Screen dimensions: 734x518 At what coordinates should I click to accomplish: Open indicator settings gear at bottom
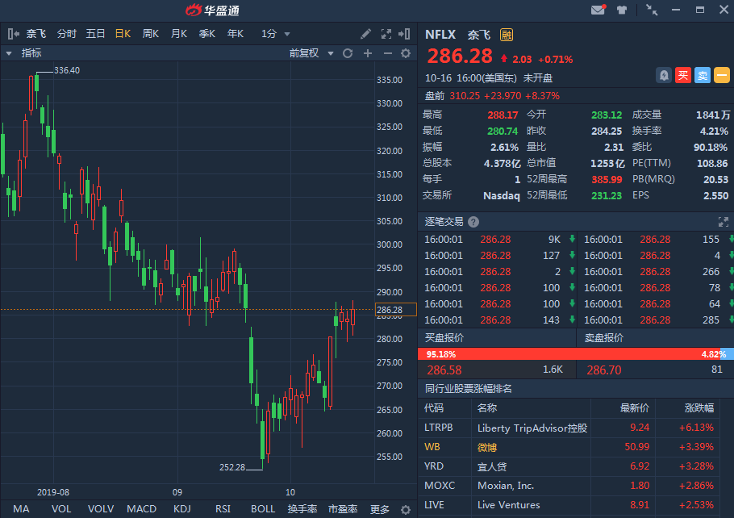pos(406,509)
